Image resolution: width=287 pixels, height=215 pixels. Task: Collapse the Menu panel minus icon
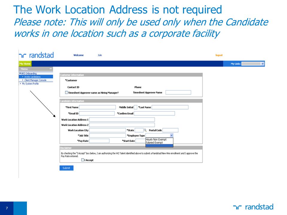pos(51,69)
